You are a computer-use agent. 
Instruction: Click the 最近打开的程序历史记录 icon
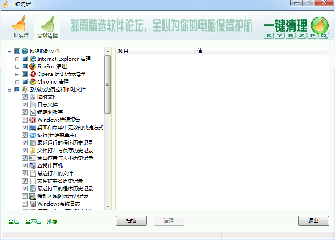[x=33, y=189]
